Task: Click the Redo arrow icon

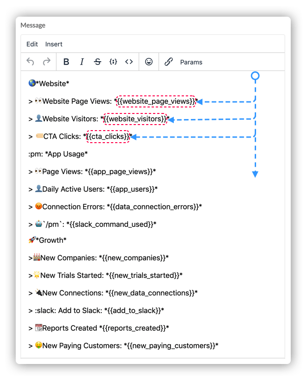Action: point(47,62)
